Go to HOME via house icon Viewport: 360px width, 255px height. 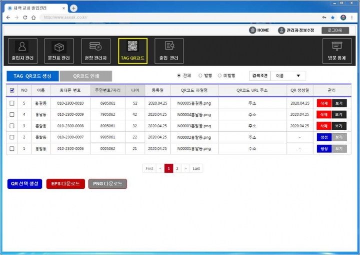tap(252, 30)
